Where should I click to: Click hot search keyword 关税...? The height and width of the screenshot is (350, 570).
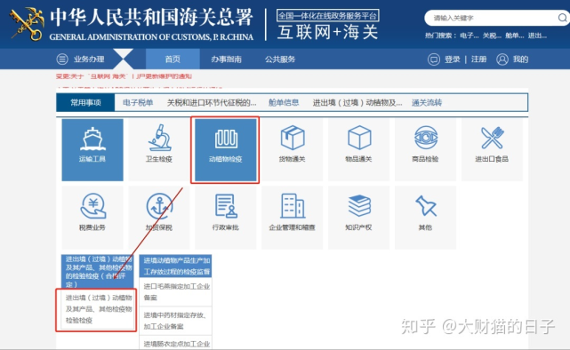tap(492, 36)
